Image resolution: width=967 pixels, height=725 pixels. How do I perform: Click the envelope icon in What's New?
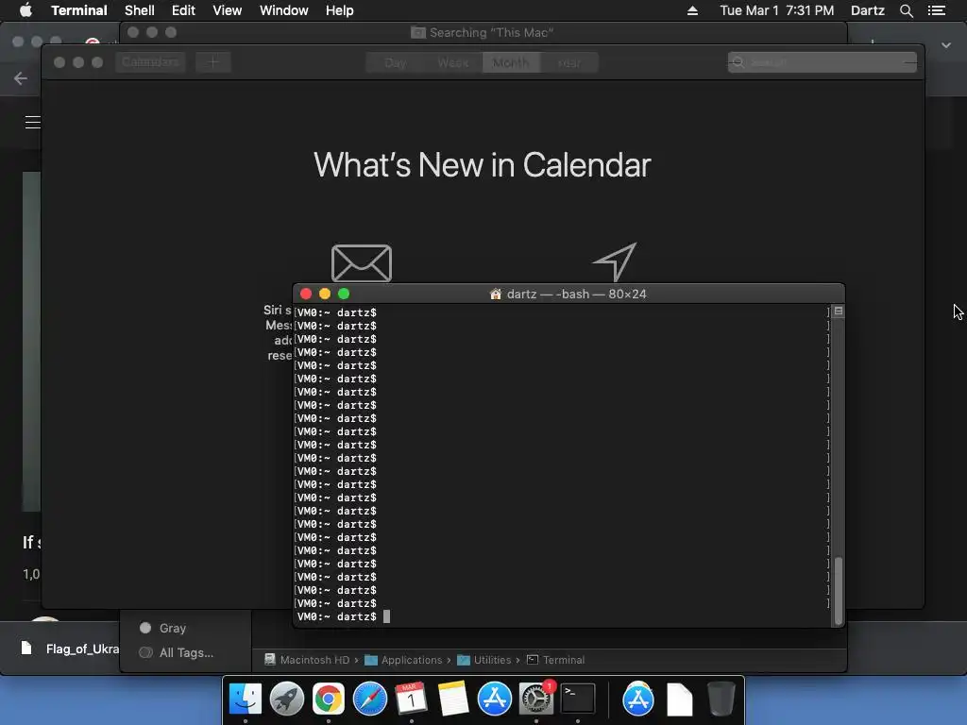coord(362,263)
